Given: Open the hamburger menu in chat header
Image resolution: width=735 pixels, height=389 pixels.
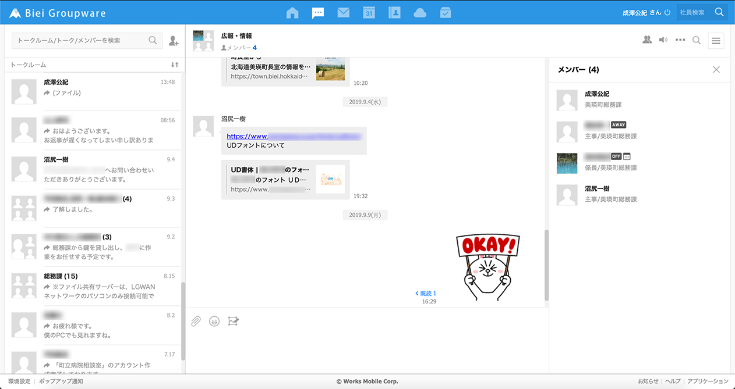Looking at the screenshot, I should click(716, 41).
